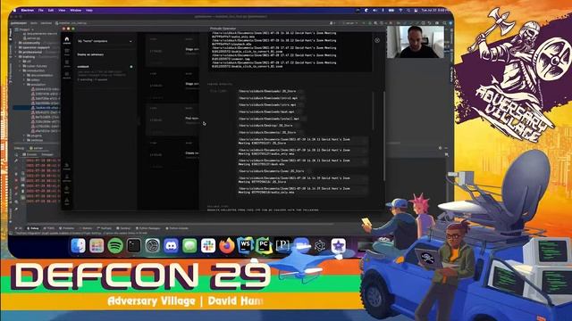The width and height of the screenshot is (572, 321).
Task: Open the home icon in Operator sidebar
Action: coord(67,39)
